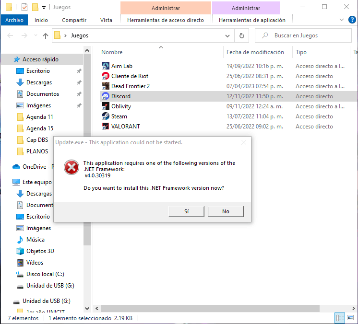Open PLANOS folder in quick access
Screen dimensions: 358x324
click(x=33, y=151)
